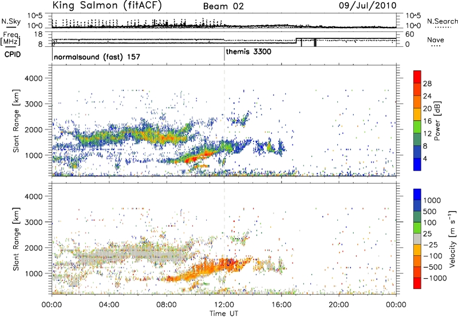Click the "4000" tick in the power panel

coord(34,78)
